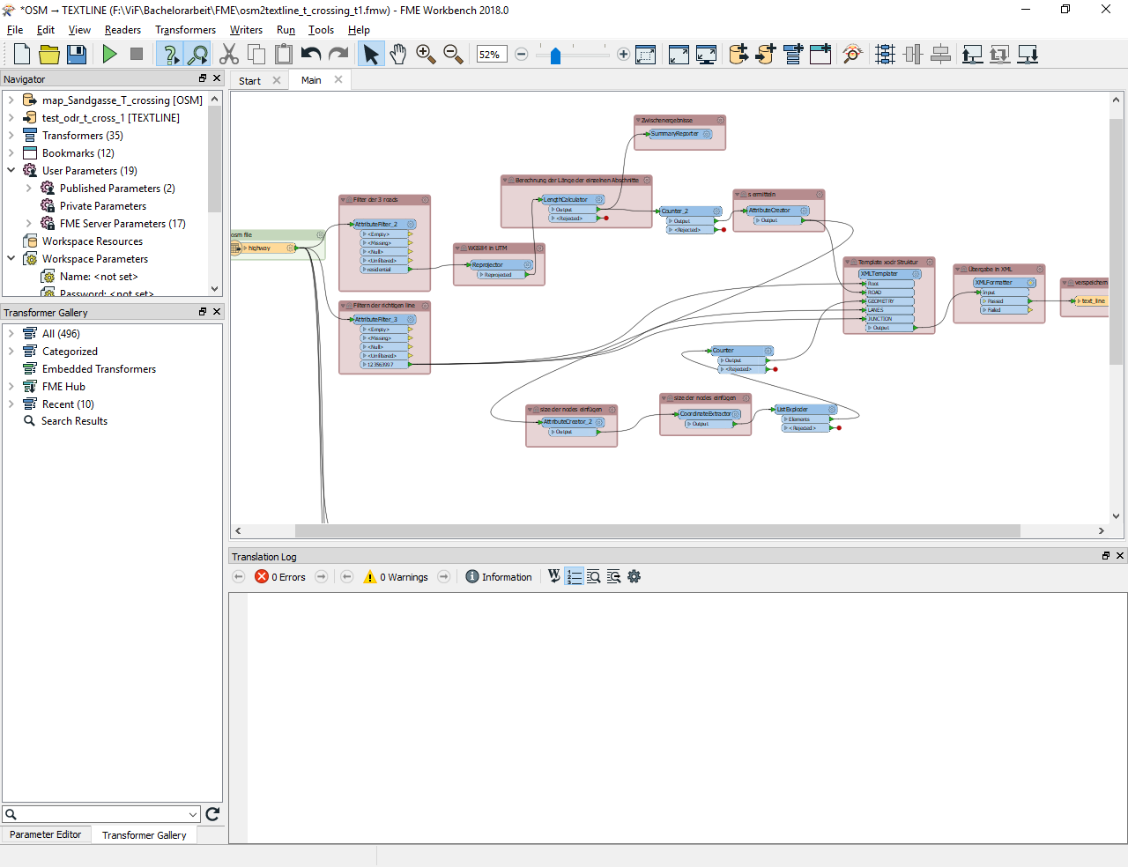Expand map_Sandgasse_T_crossing [OSM] reader
The image size is (1128, 867).
click(x=11, y=100)
